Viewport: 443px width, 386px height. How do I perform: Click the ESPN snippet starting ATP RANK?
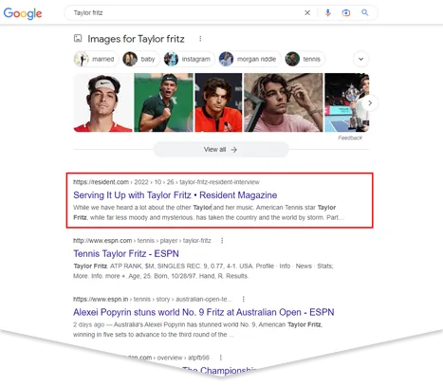[x=203, y=271]
